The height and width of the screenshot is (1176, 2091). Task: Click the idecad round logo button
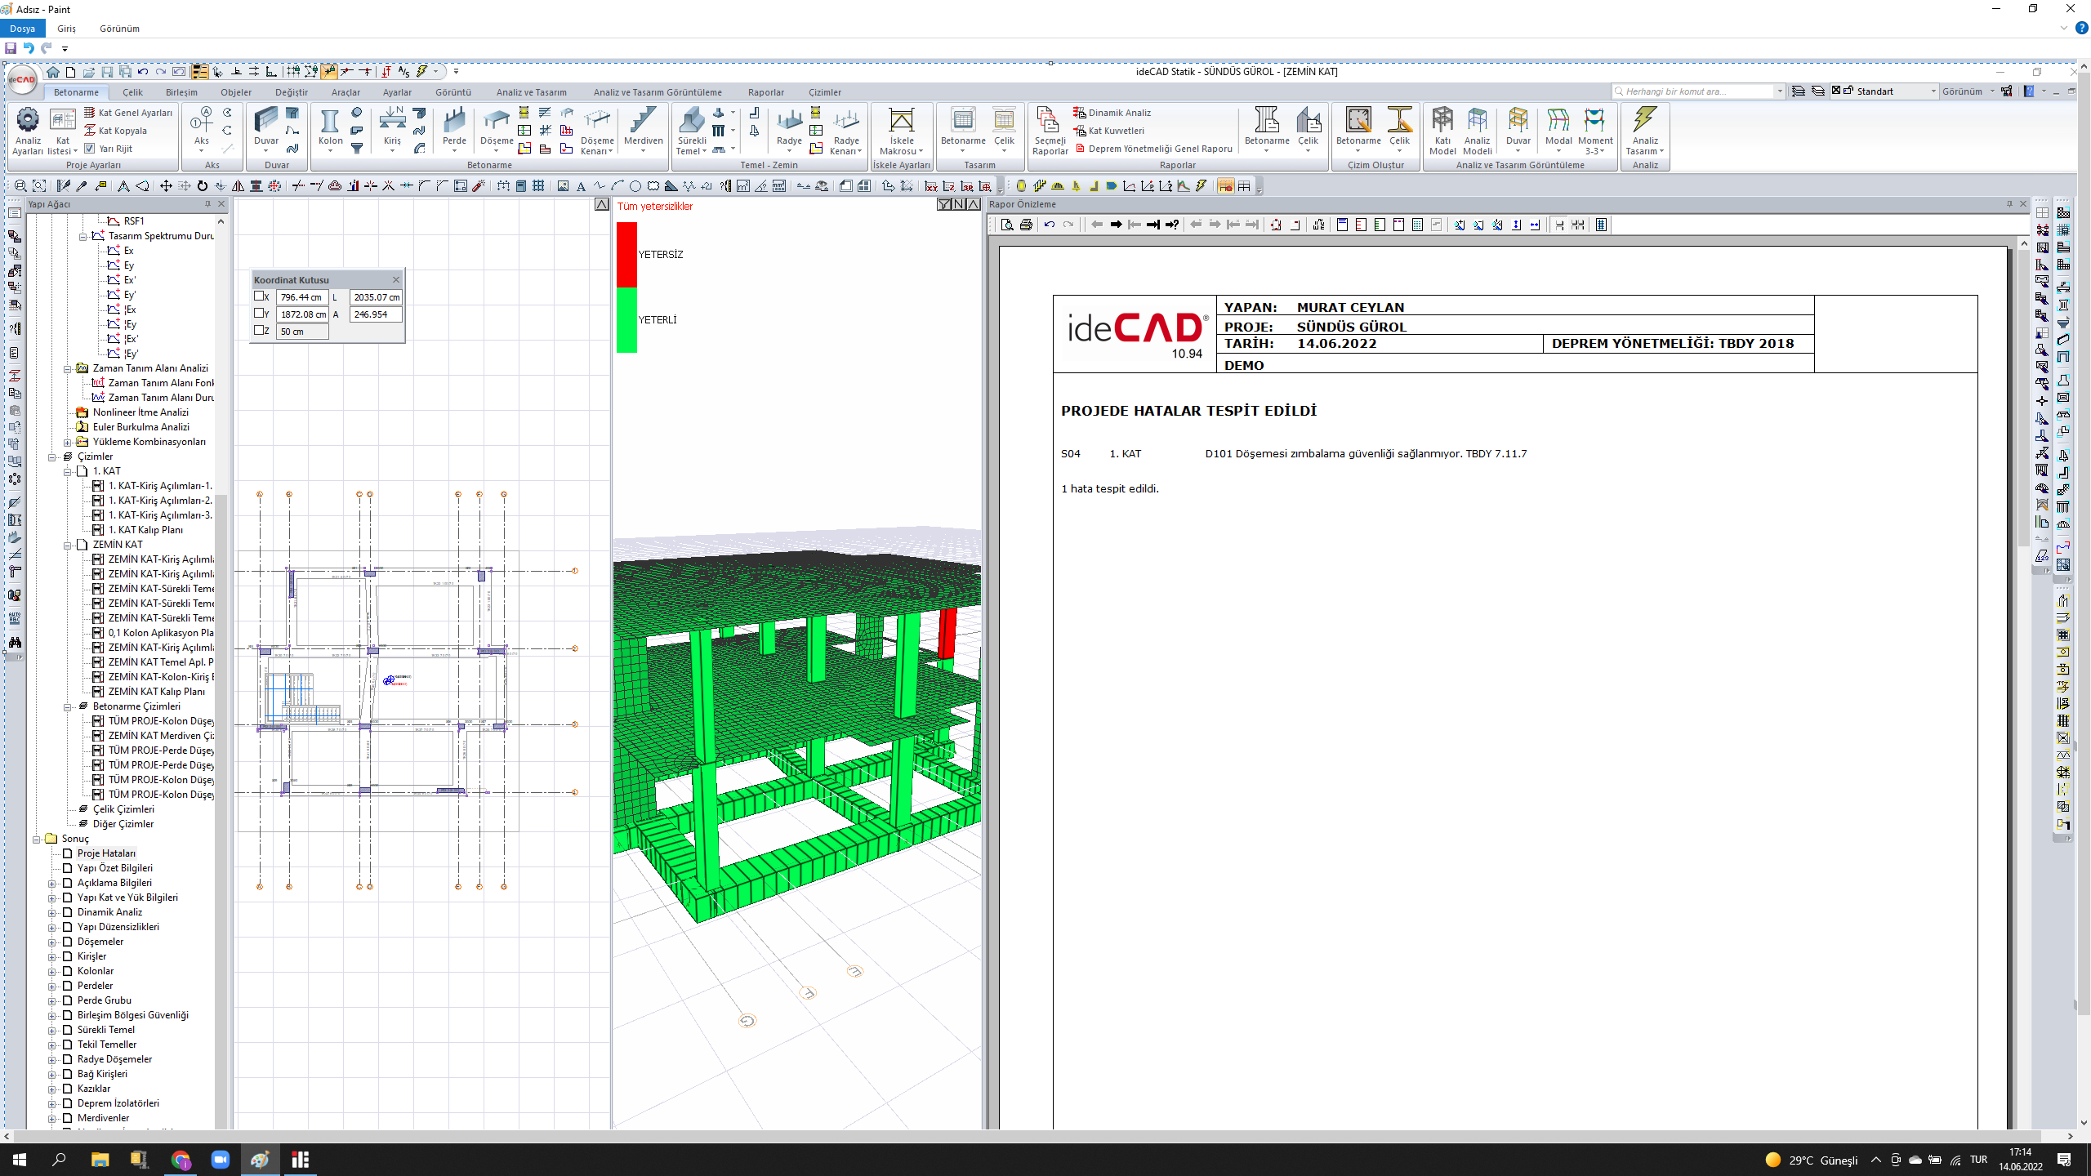[22, 79]
